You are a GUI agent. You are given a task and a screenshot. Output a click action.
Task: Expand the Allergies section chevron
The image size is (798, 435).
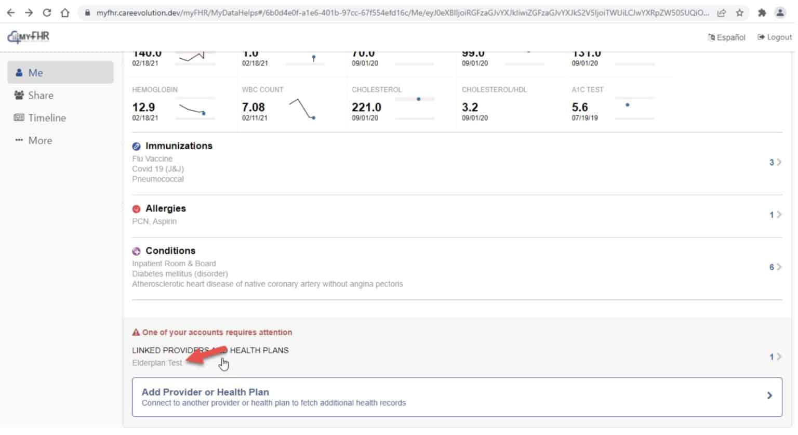click(778, 215)
